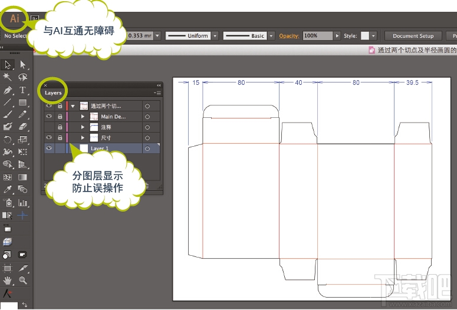Select the Selection (black arrow) tool
The image size is (457, 310).
tap(8, 65)
